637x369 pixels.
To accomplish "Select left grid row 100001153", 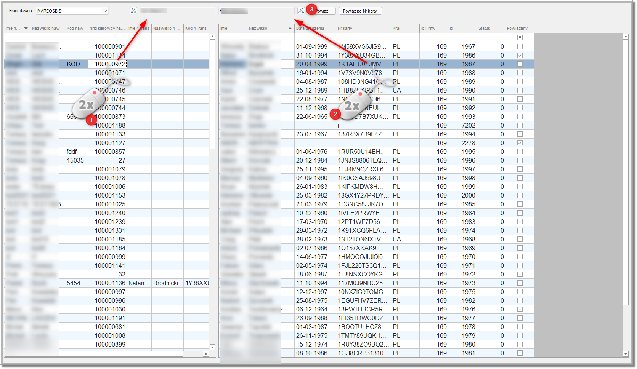I will click(x=107, y=195).
